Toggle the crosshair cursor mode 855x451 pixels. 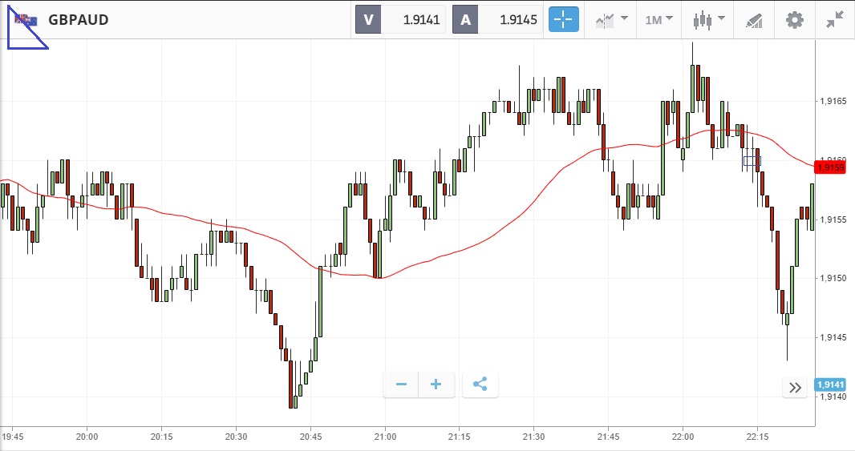click(x=563, y=20)
